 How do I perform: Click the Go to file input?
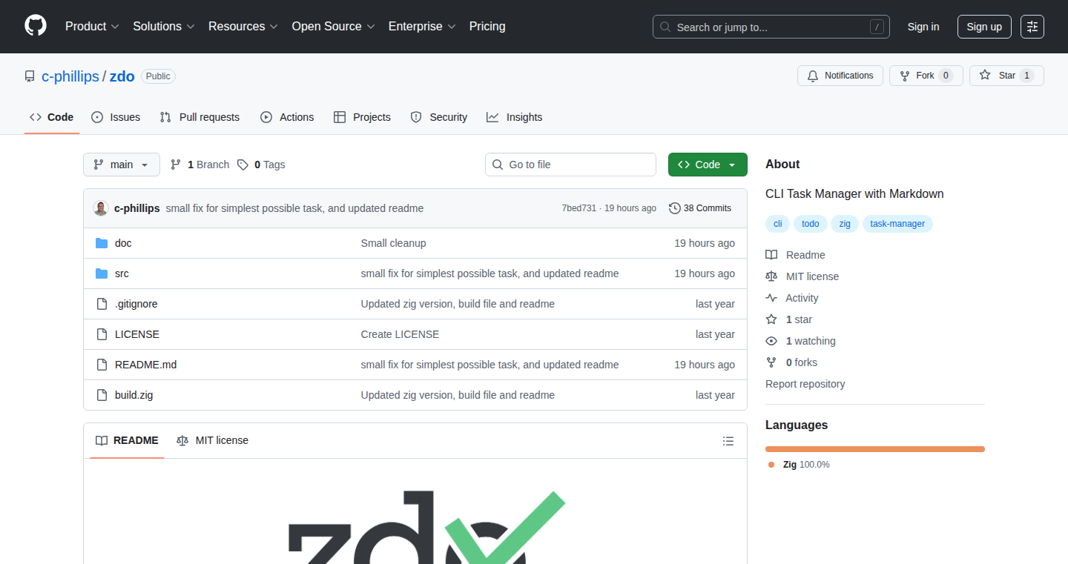click(x=570, y=165)
